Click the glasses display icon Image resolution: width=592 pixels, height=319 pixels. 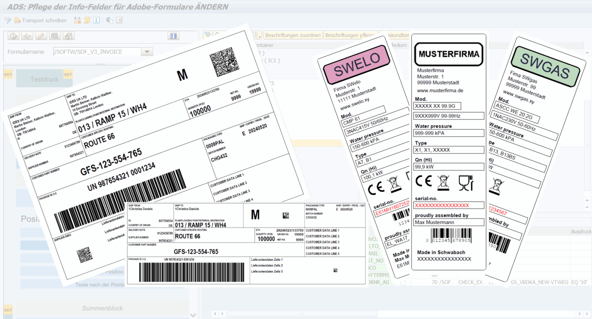pyautogui.click(x=27, y=36)
